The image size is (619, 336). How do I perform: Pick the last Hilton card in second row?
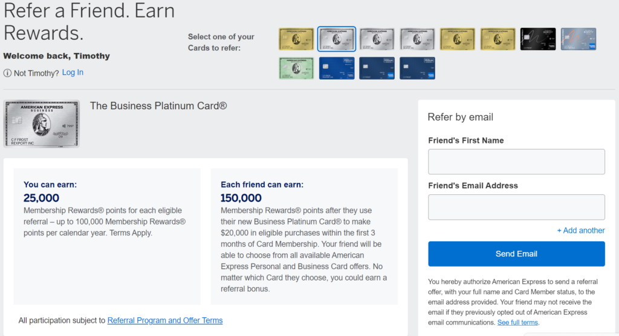(x=417, y=68)
